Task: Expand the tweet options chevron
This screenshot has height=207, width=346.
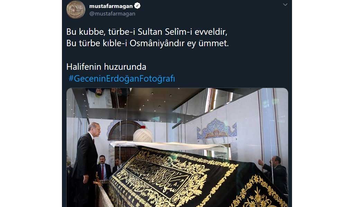Action: 285,4
